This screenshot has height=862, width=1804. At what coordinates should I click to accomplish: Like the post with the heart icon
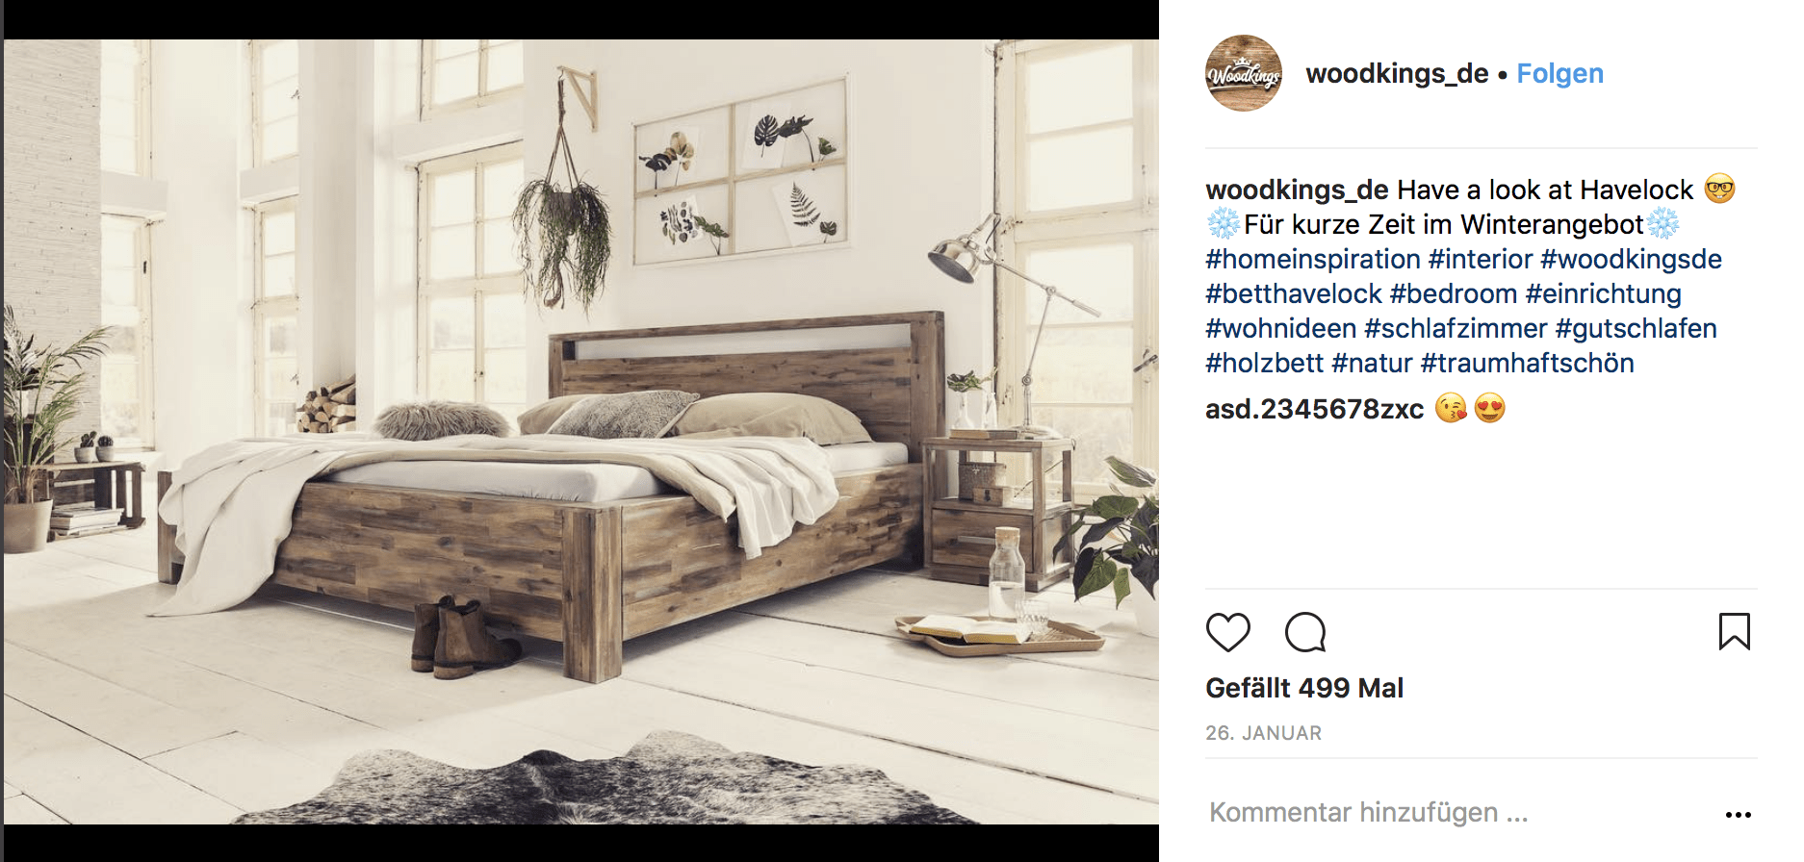coord(1227,632)
